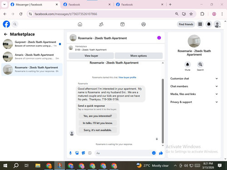Open Windows taskbar search
The height and width of the screenshot is (170, 227).
click(x=16, y=165)
